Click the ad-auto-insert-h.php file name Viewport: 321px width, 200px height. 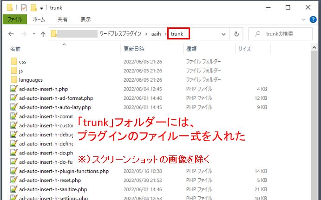coord(43,89)
